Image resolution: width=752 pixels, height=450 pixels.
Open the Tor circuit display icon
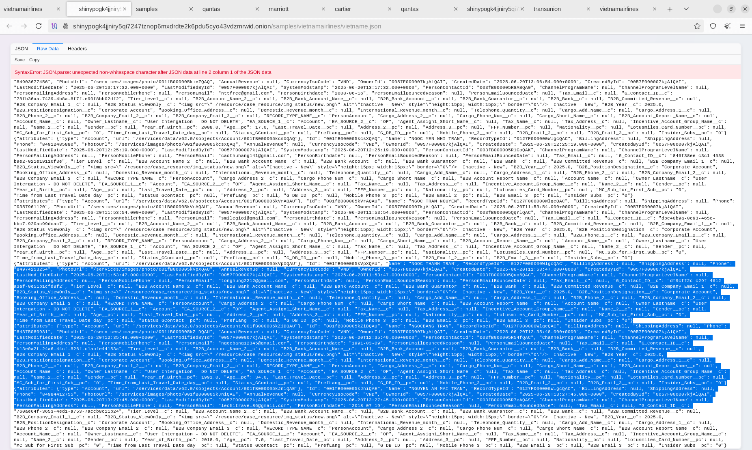[x=54, y=26]
